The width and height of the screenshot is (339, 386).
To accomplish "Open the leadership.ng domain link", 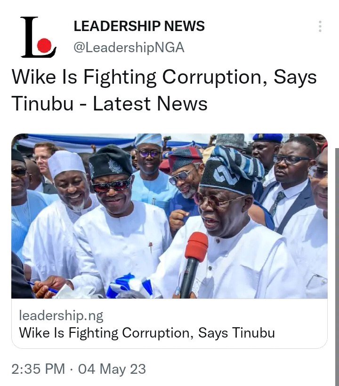I will click(x=61, y=316).
